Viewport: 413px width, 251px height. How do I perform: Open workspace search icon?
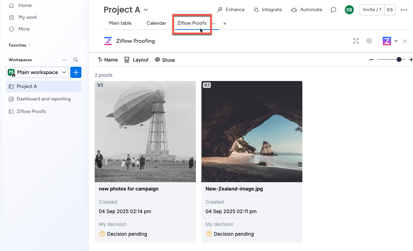(x=76, y=59)
